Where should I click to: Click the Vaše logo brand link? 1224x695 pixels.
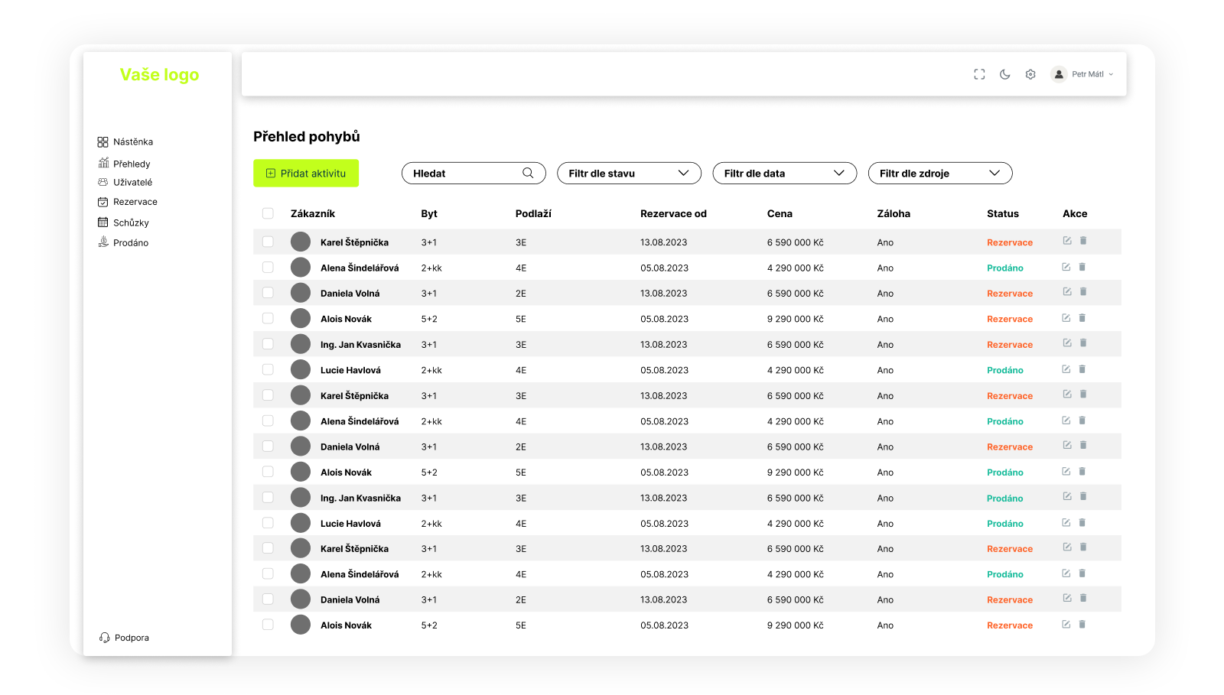tap(159, 75)
